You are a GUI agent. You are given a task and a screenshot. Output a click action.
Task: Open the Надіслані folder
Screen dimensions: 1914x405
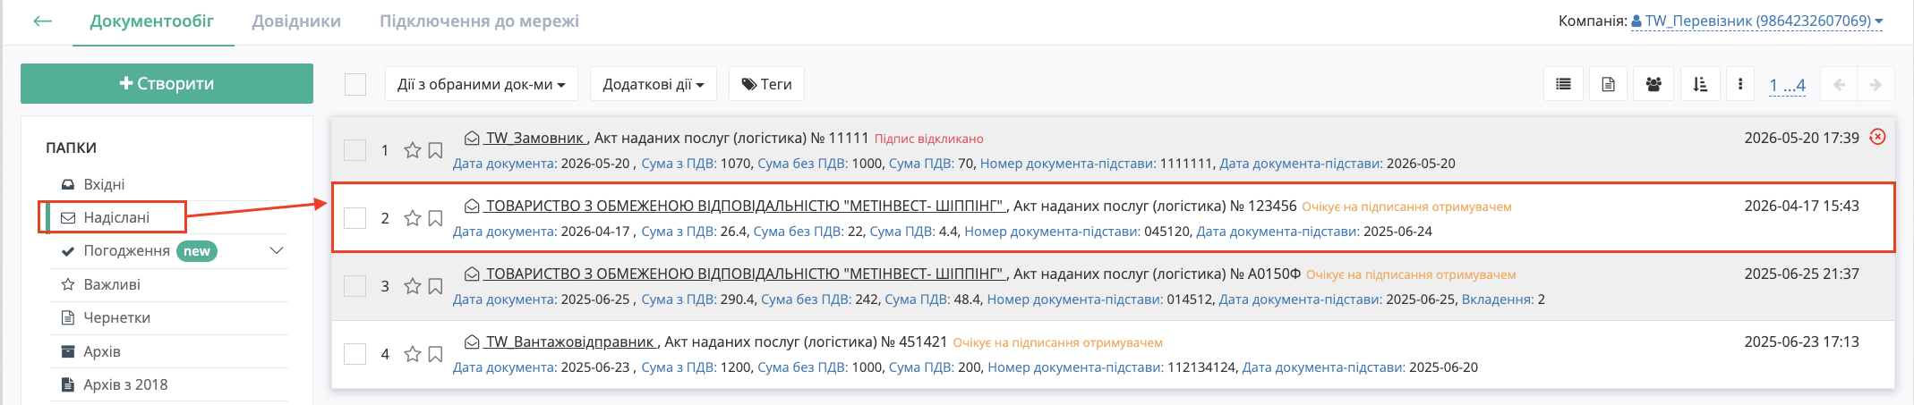[x=115, y=217]
